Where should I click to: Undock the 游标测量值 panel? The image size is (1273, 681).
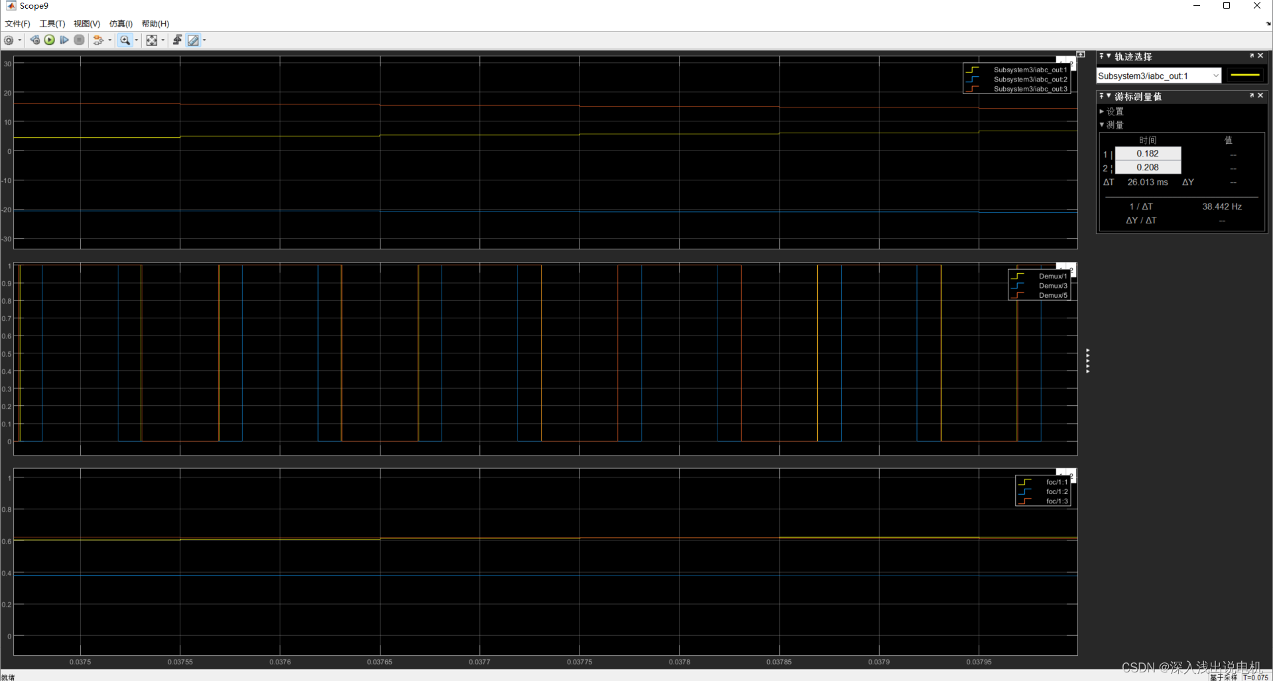[x=1251, y=95]
